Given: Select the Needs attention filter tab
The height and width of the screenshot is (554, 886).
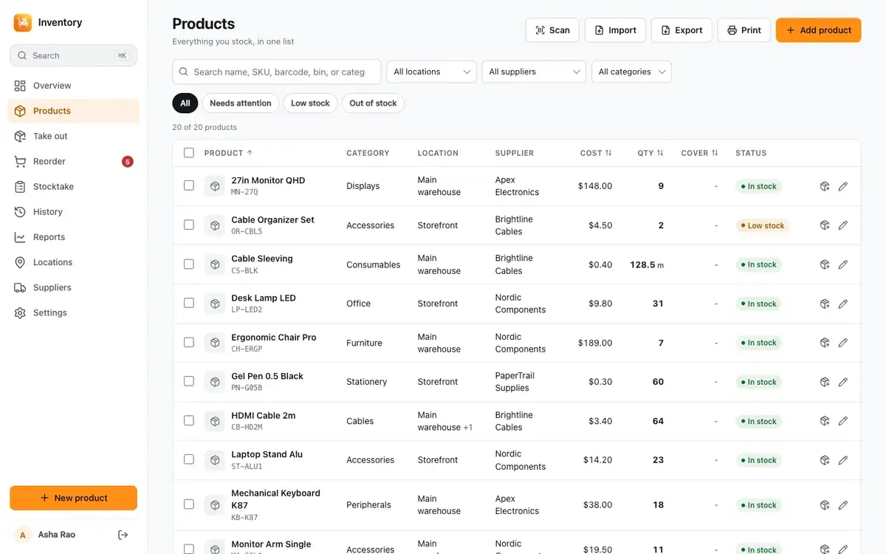Looking at the screenshot, I should pos(241,103).
